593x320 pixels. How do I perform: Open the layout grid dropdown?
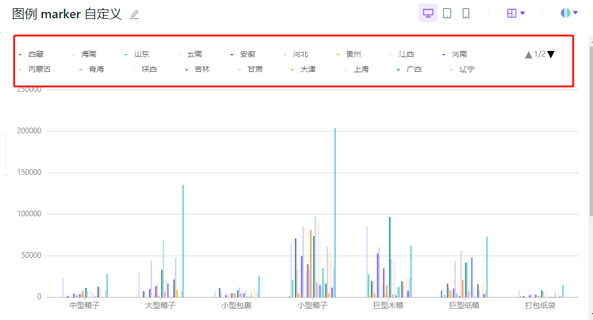click(516, 13)
